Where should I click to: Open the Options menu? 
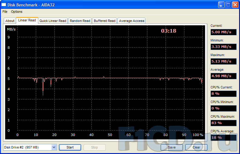click(x=16, y=12)
